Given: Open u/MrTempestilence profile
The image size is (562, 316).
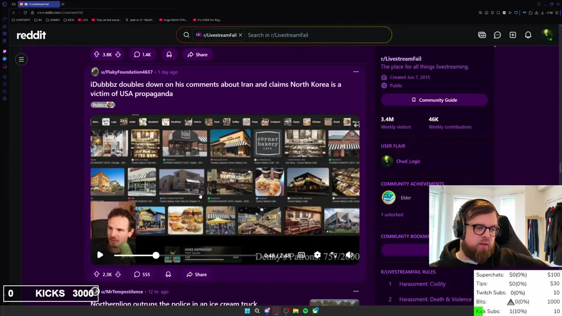Looking at the screenshot, I should [x=122, y=291].
